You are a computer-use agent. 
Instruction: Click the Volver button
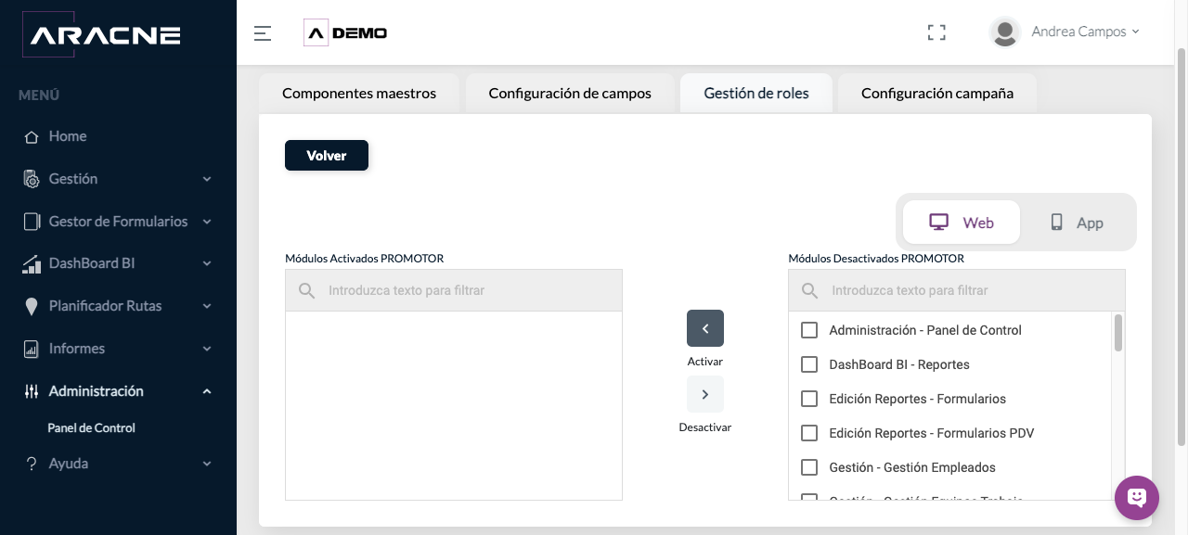(327, 156)
